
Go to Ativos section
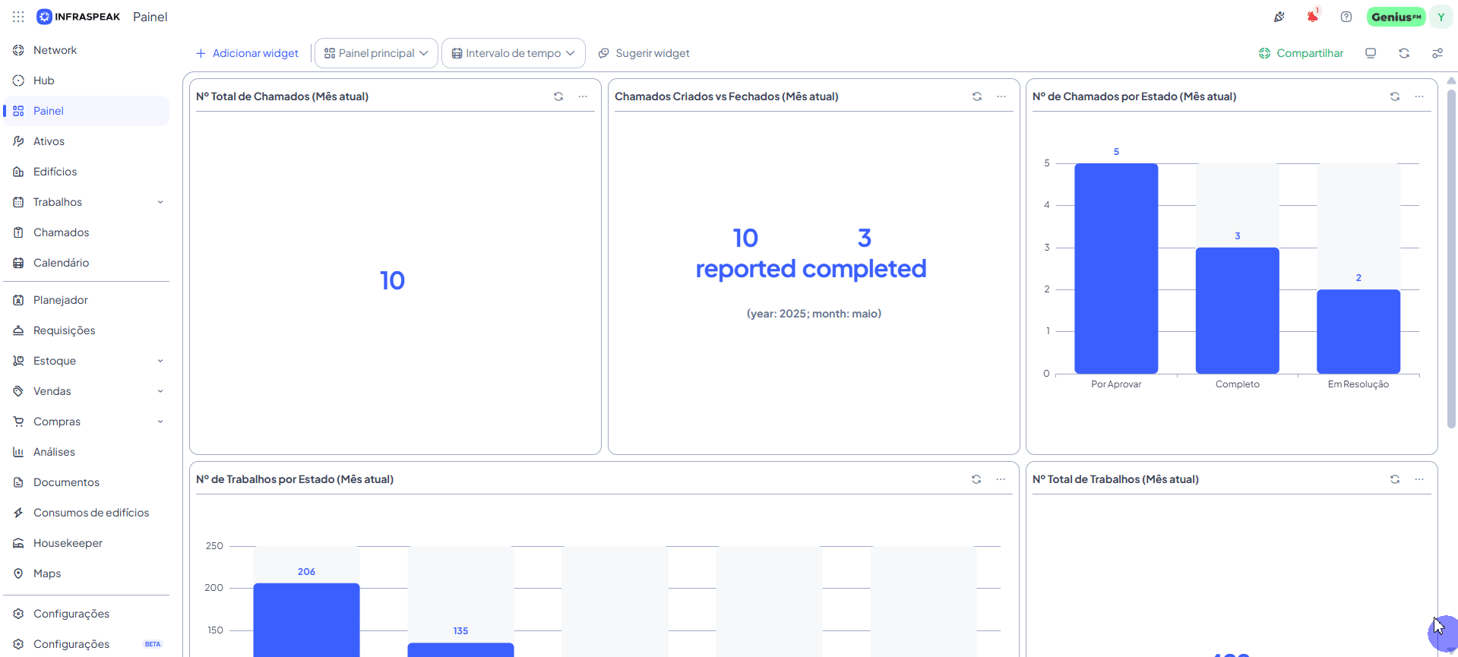point(86,141)
